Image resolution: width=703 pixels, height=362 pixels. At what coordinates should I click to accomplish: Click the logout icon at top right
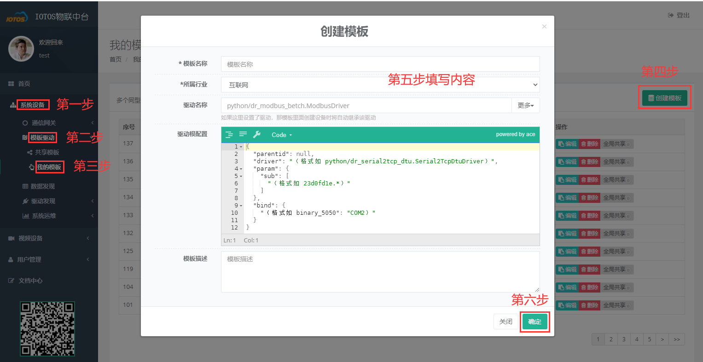click(671, 15)
